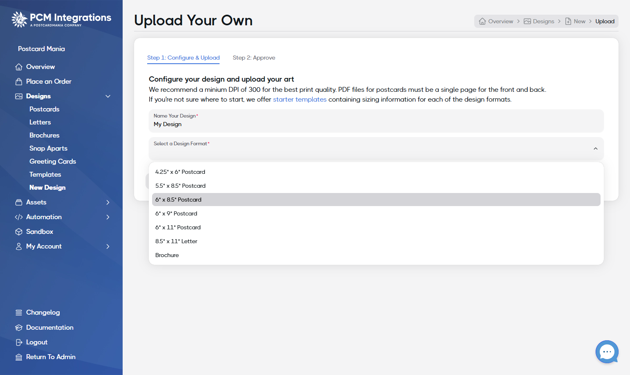The image size is (630, 375).
Task: Click the Name Your Design input field
Action: (376, 121)
